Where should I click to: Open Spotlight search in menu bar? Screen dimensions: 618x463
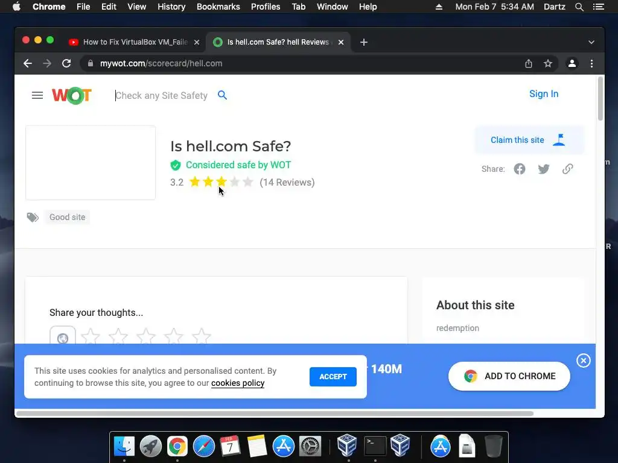click(579, 7)
